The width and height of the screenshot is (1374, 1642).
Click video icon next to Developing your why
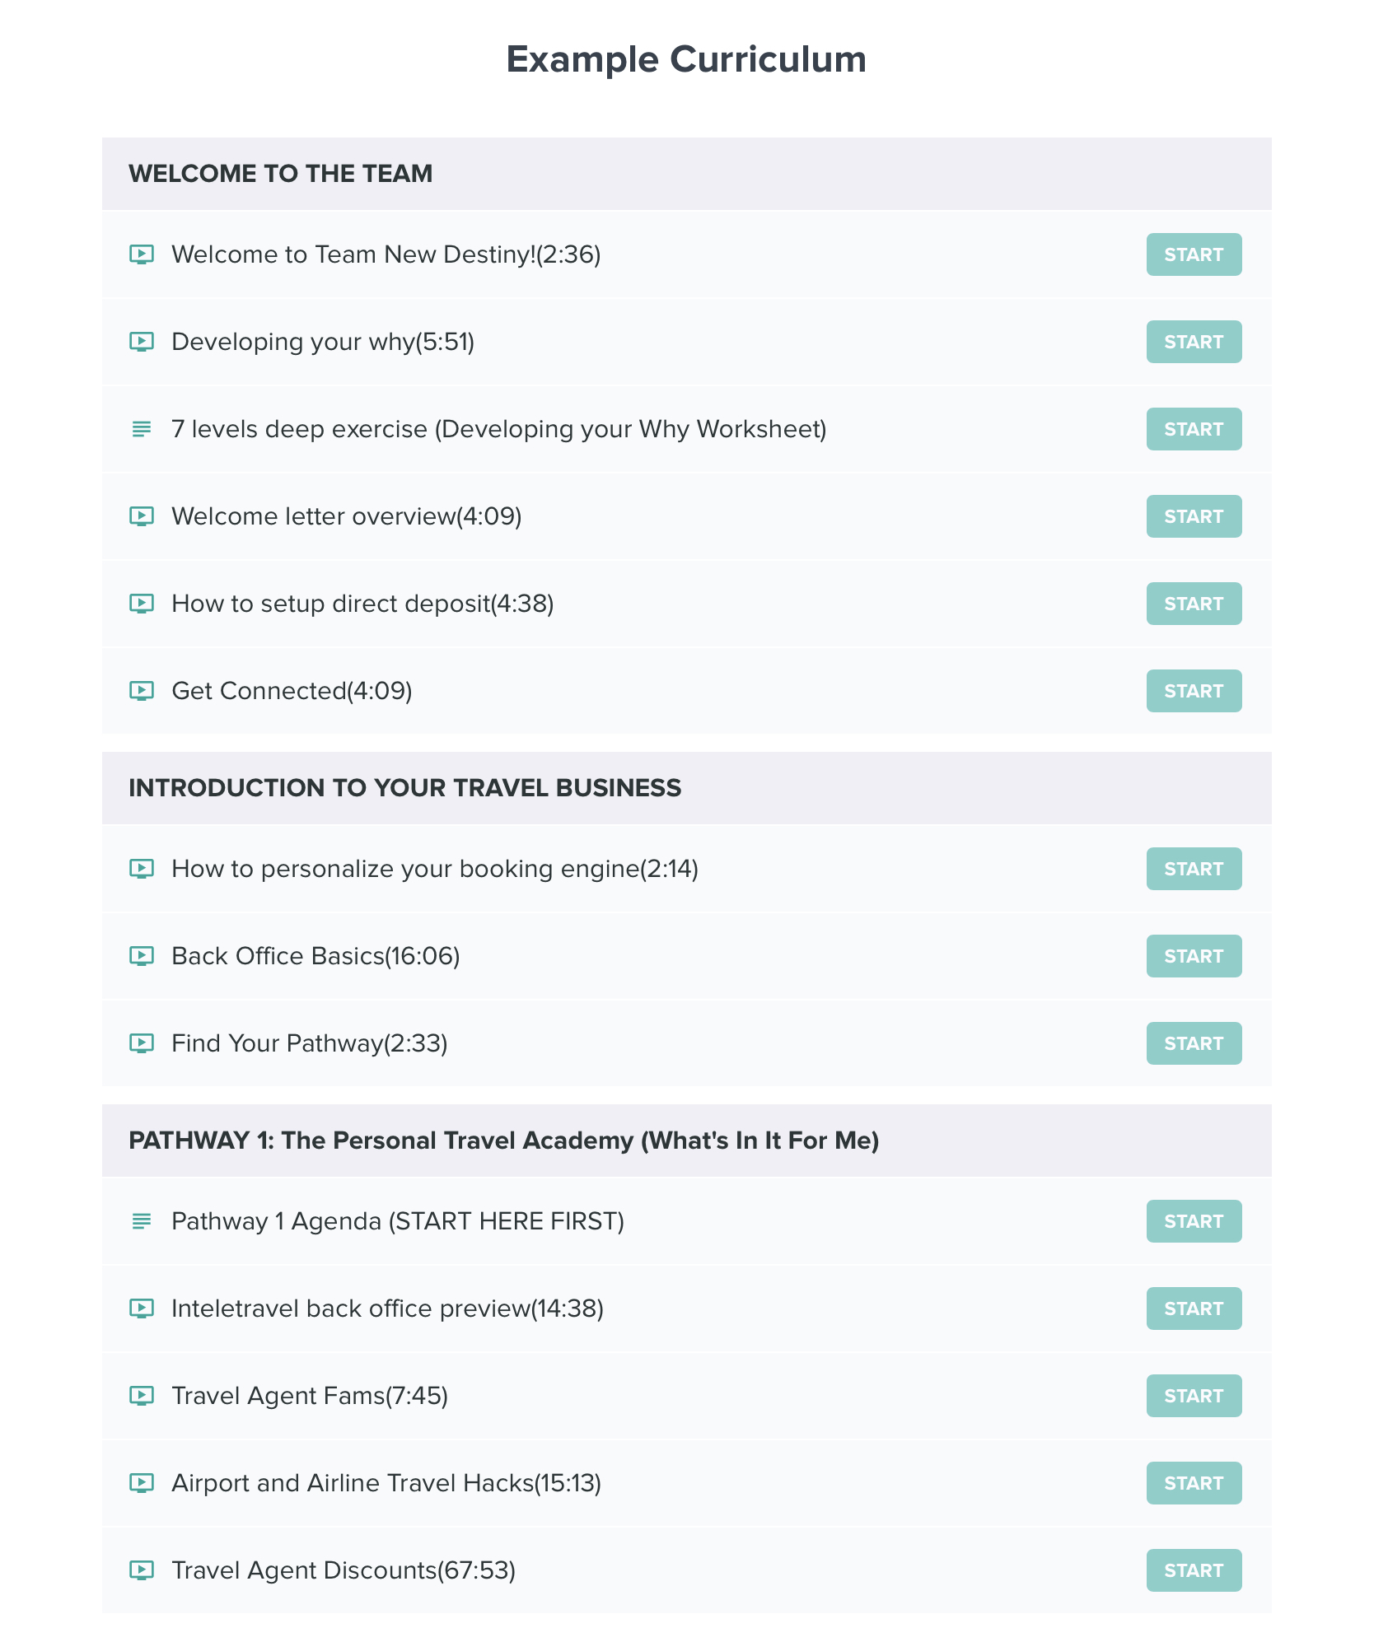click(142, 342)
